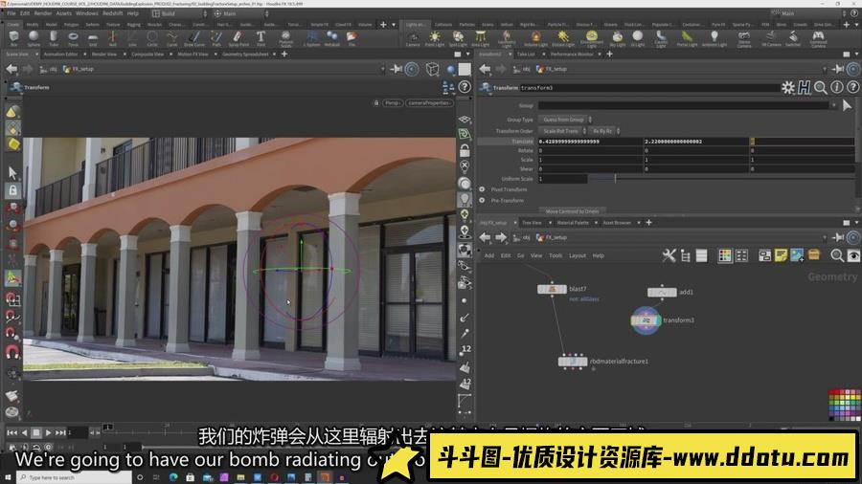This screenshot has width=862, height=484.
Task: Add a Sky Light from the shelf
Action: [x=618, y=38]
